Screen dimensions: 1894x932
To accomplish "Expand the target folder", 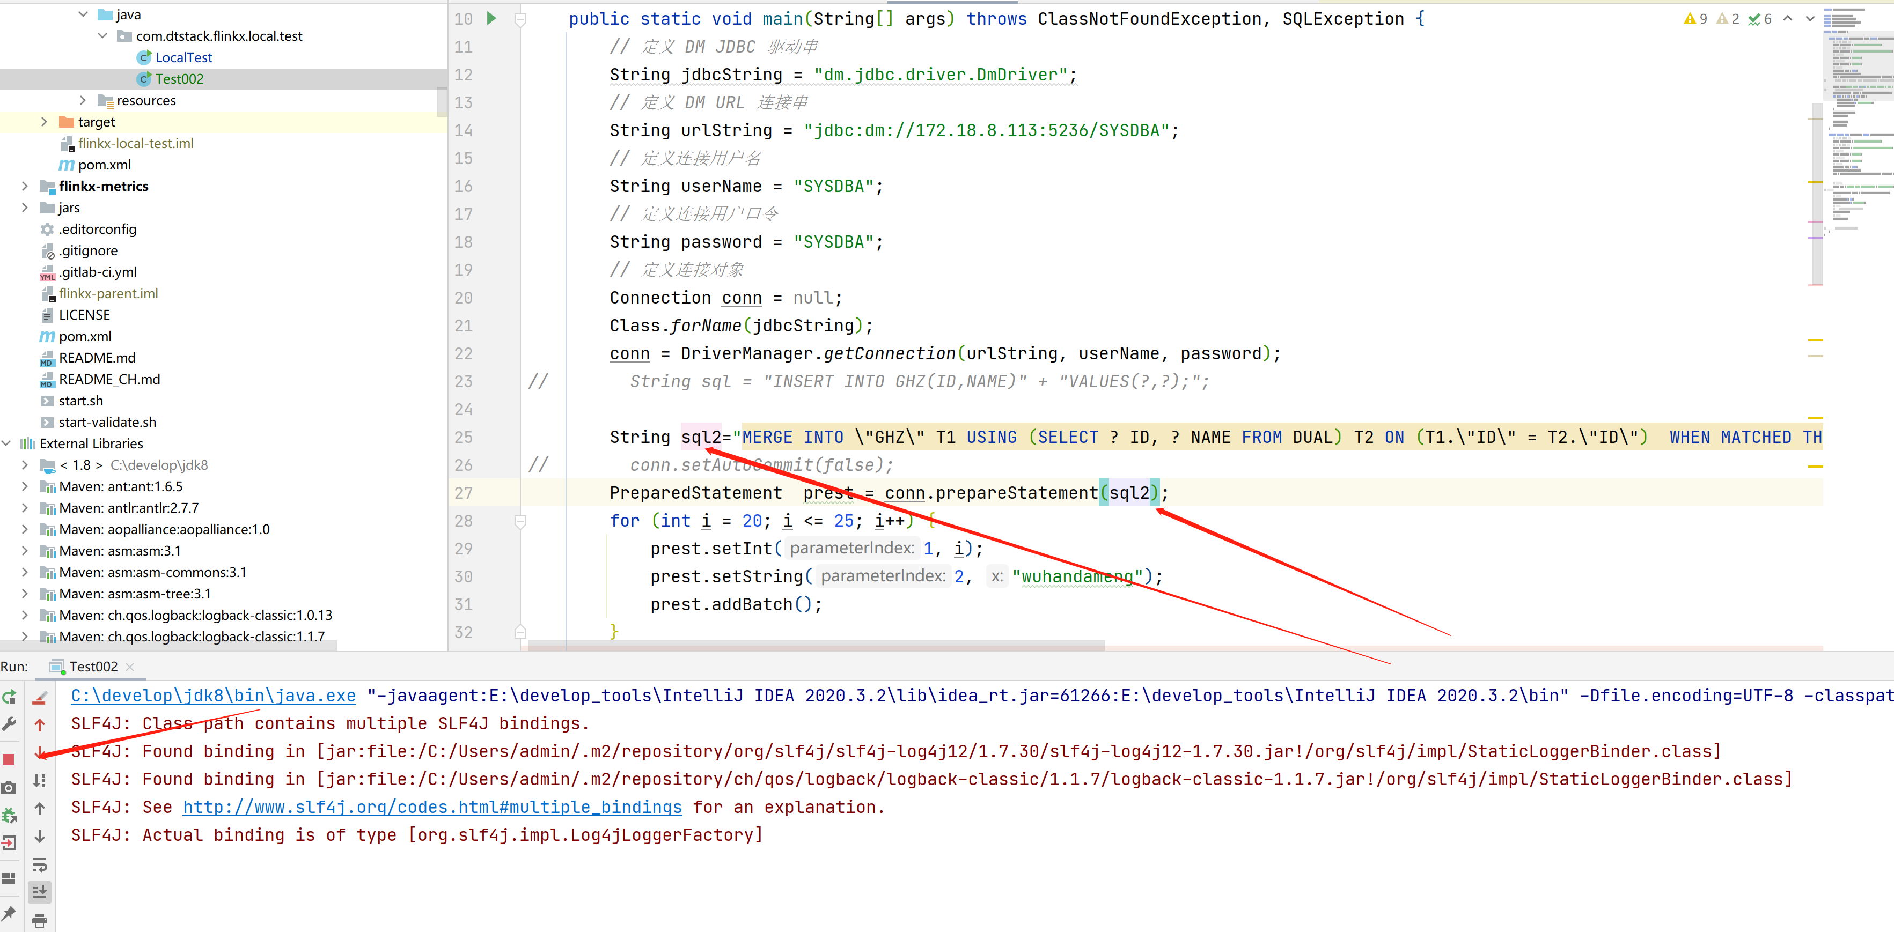I will [x=44, y=122].
